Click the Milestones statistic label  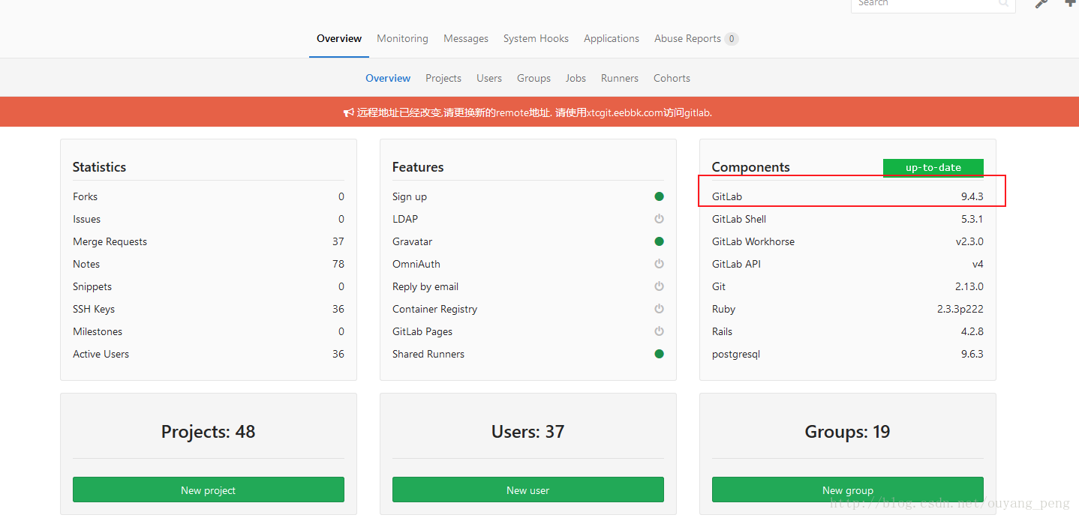[98, 331]
